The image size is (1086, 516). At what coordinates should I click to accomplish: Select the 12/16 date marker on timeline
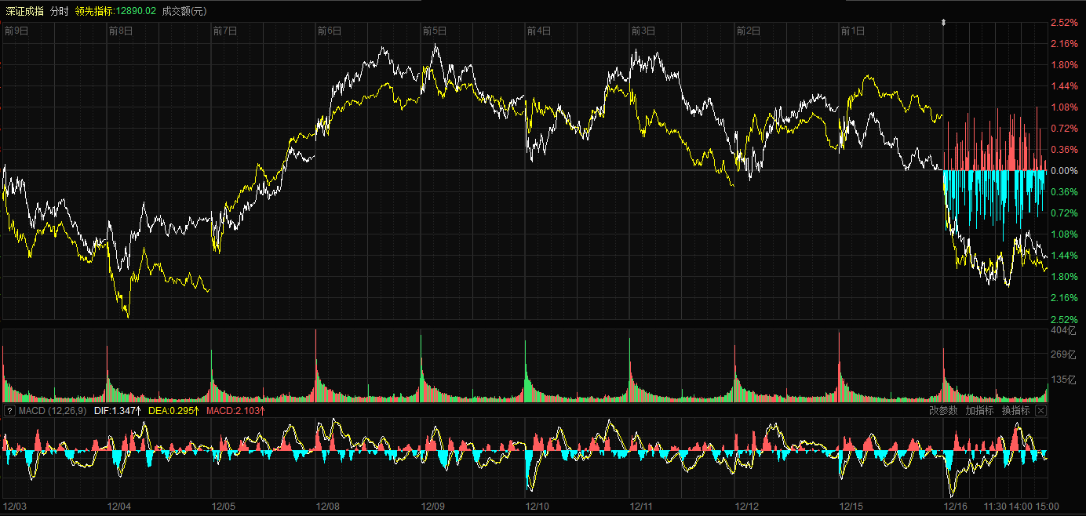(x=956, y=507)
